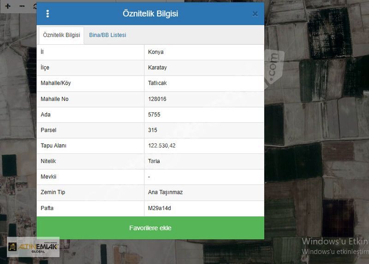Click the Parsel value 315

tap(153, 130)
